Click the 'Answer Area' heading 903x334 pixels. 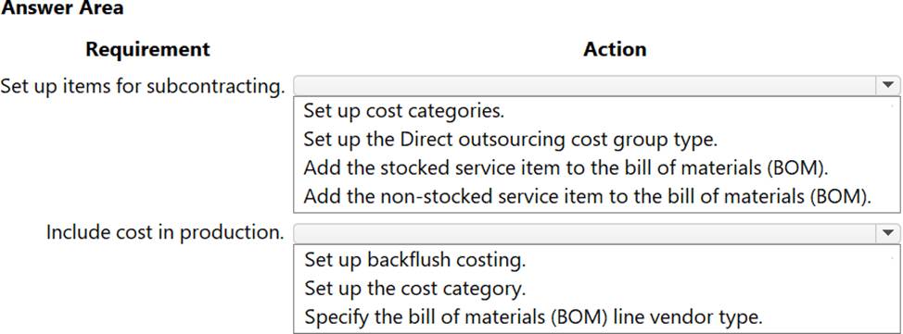[x=61, y=8]
